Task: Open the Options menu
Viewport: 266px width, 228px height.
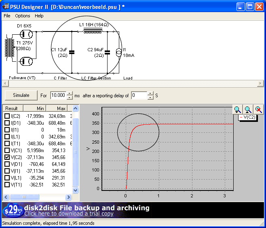Action: [23, 16]
